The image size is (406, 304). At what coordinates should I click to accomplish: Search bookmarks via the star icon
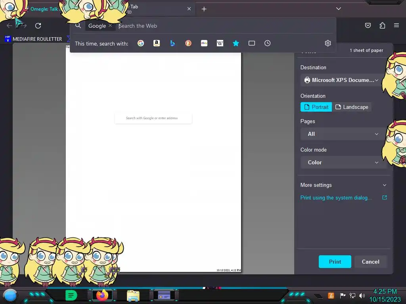coord(236,43)
